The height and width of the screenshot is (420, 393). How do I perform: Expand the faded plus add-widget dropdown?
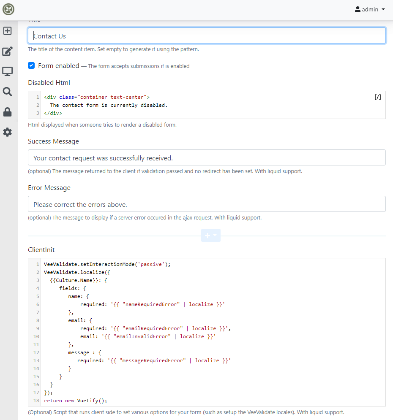211,236
